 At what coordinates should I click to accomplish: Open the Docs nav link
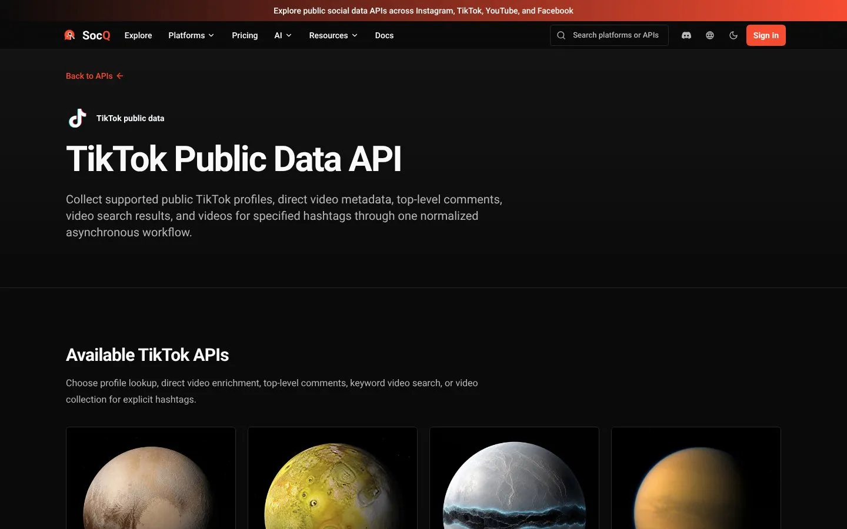tap(385, 35)
